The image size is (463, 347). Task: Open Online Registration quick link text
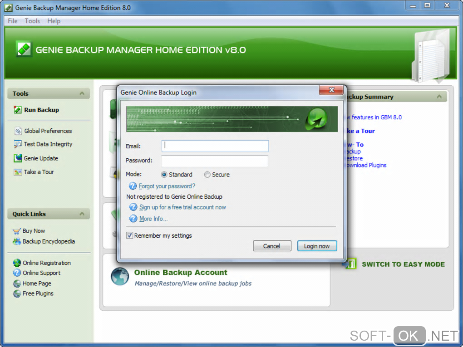[47, 263]
